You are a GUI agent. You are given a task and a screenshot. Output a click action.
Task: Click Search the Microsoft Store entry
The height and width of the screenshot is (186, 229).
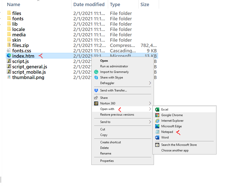point(179,145)
